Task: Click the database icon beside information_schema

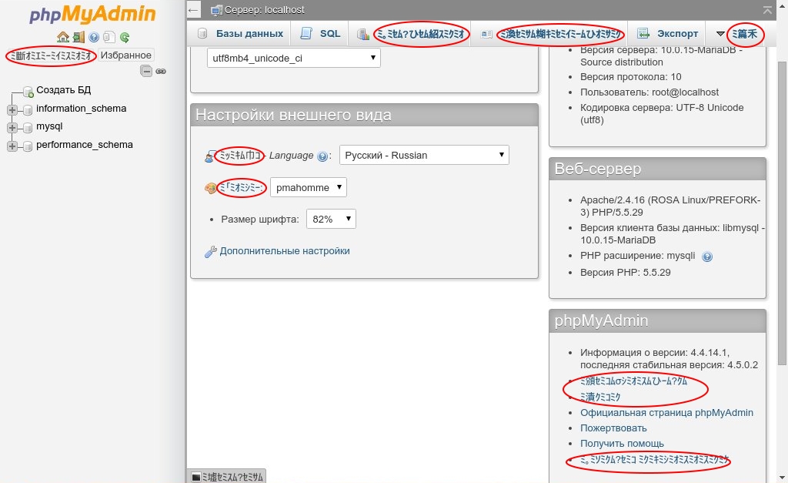Action: point(28,109)
